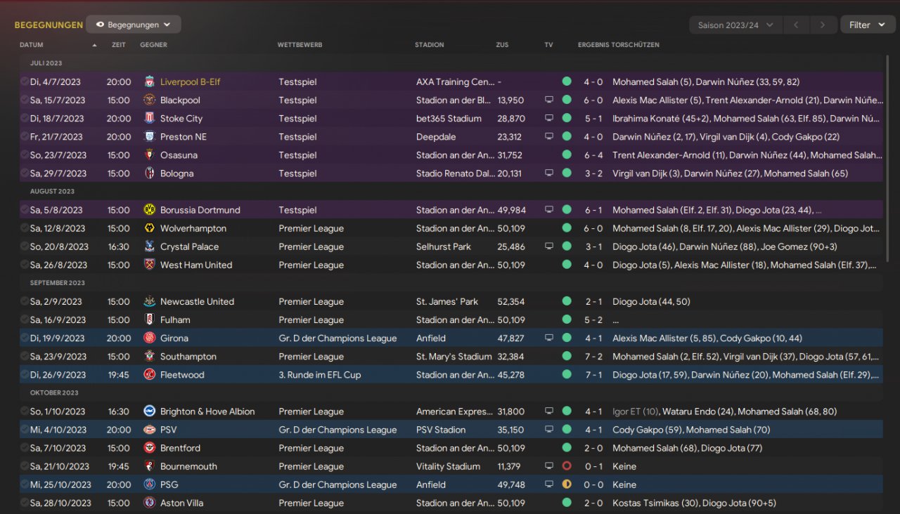Click the red loss indicator for Bournemouth

tap(567, 466)
